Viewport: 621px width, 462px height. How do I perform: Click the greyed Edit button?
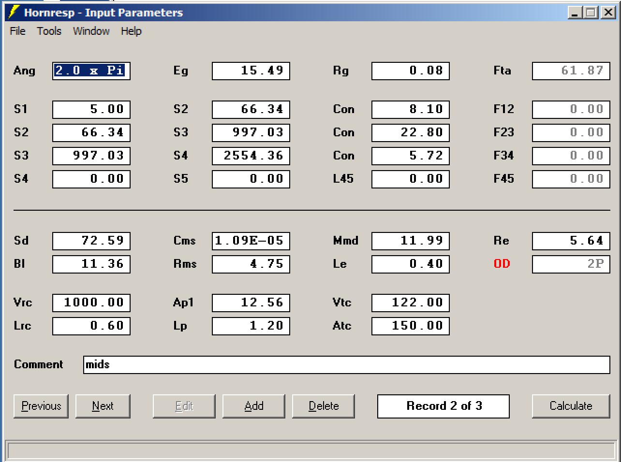tap(184, 406)
